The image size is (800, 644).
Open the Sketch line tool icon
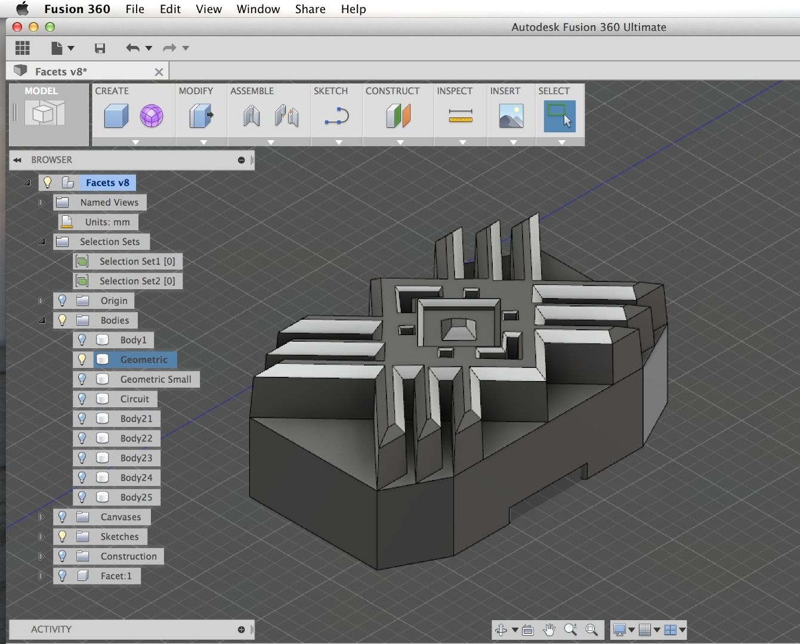pyautogui.click(x=336, y=116)
